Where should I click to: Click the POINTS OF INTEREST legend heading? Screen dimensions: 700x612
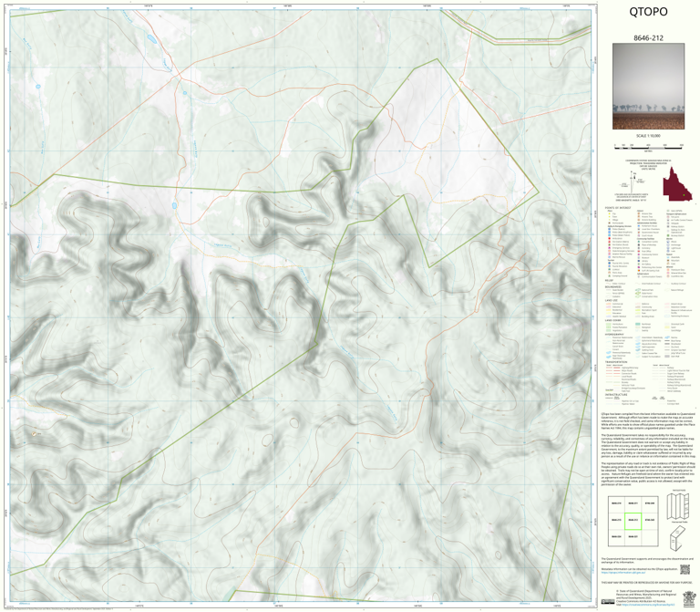click(x=618, y=208)
